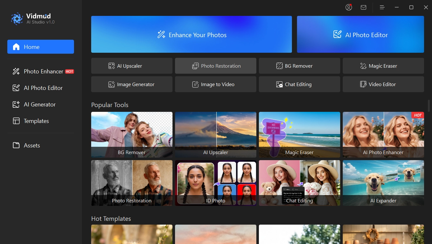Open the Assets folder in sidebar
Screen dimensions: 432x244
pyautogui.click(x=41, y=146)
